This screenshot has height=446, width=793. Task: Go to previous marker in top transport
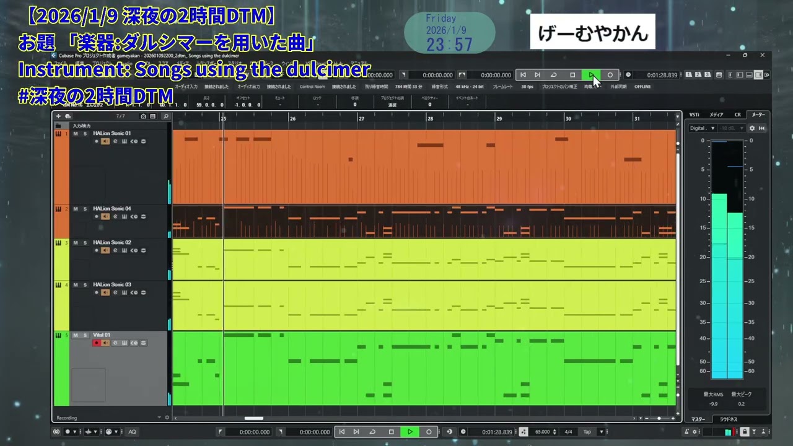(523, 75)
